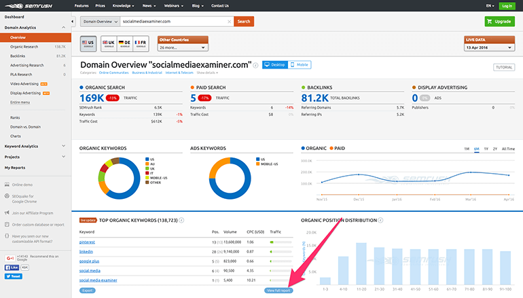
Task: Toggle the Organic legend marker on chart
Action: point(303,149)
